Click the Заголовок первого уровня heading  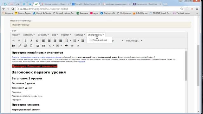tap(39, 72)
